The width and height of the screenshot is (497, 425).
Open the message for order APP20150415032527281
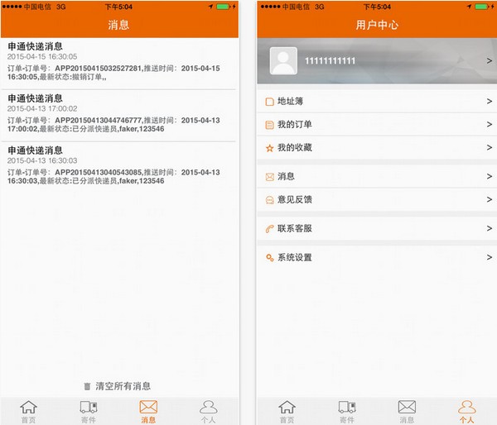click(118, 64)
